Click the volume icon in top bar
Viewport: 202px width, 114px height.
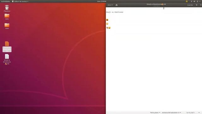click(194, 1)
